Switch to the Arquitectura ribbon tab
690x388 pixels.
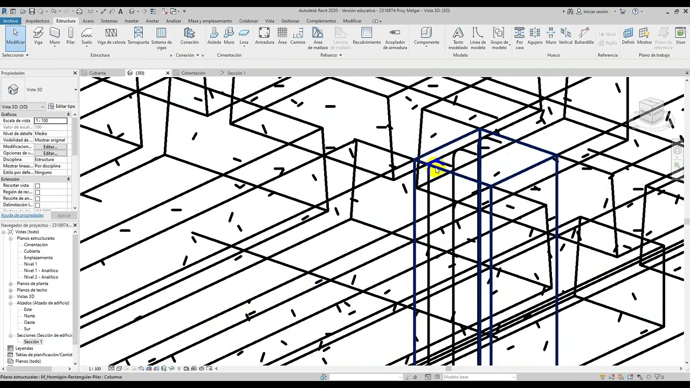point(37,21)
